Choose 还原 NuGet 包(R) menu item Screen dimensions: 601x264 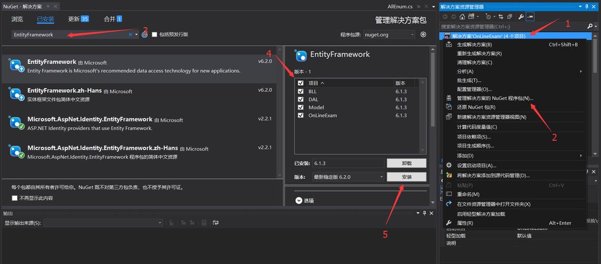(x=515, y=107)
